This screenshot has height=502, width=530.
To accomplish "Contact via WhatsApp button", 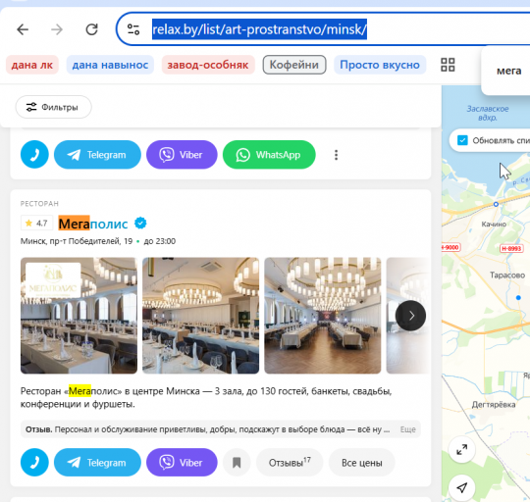I will click(269, 155).
